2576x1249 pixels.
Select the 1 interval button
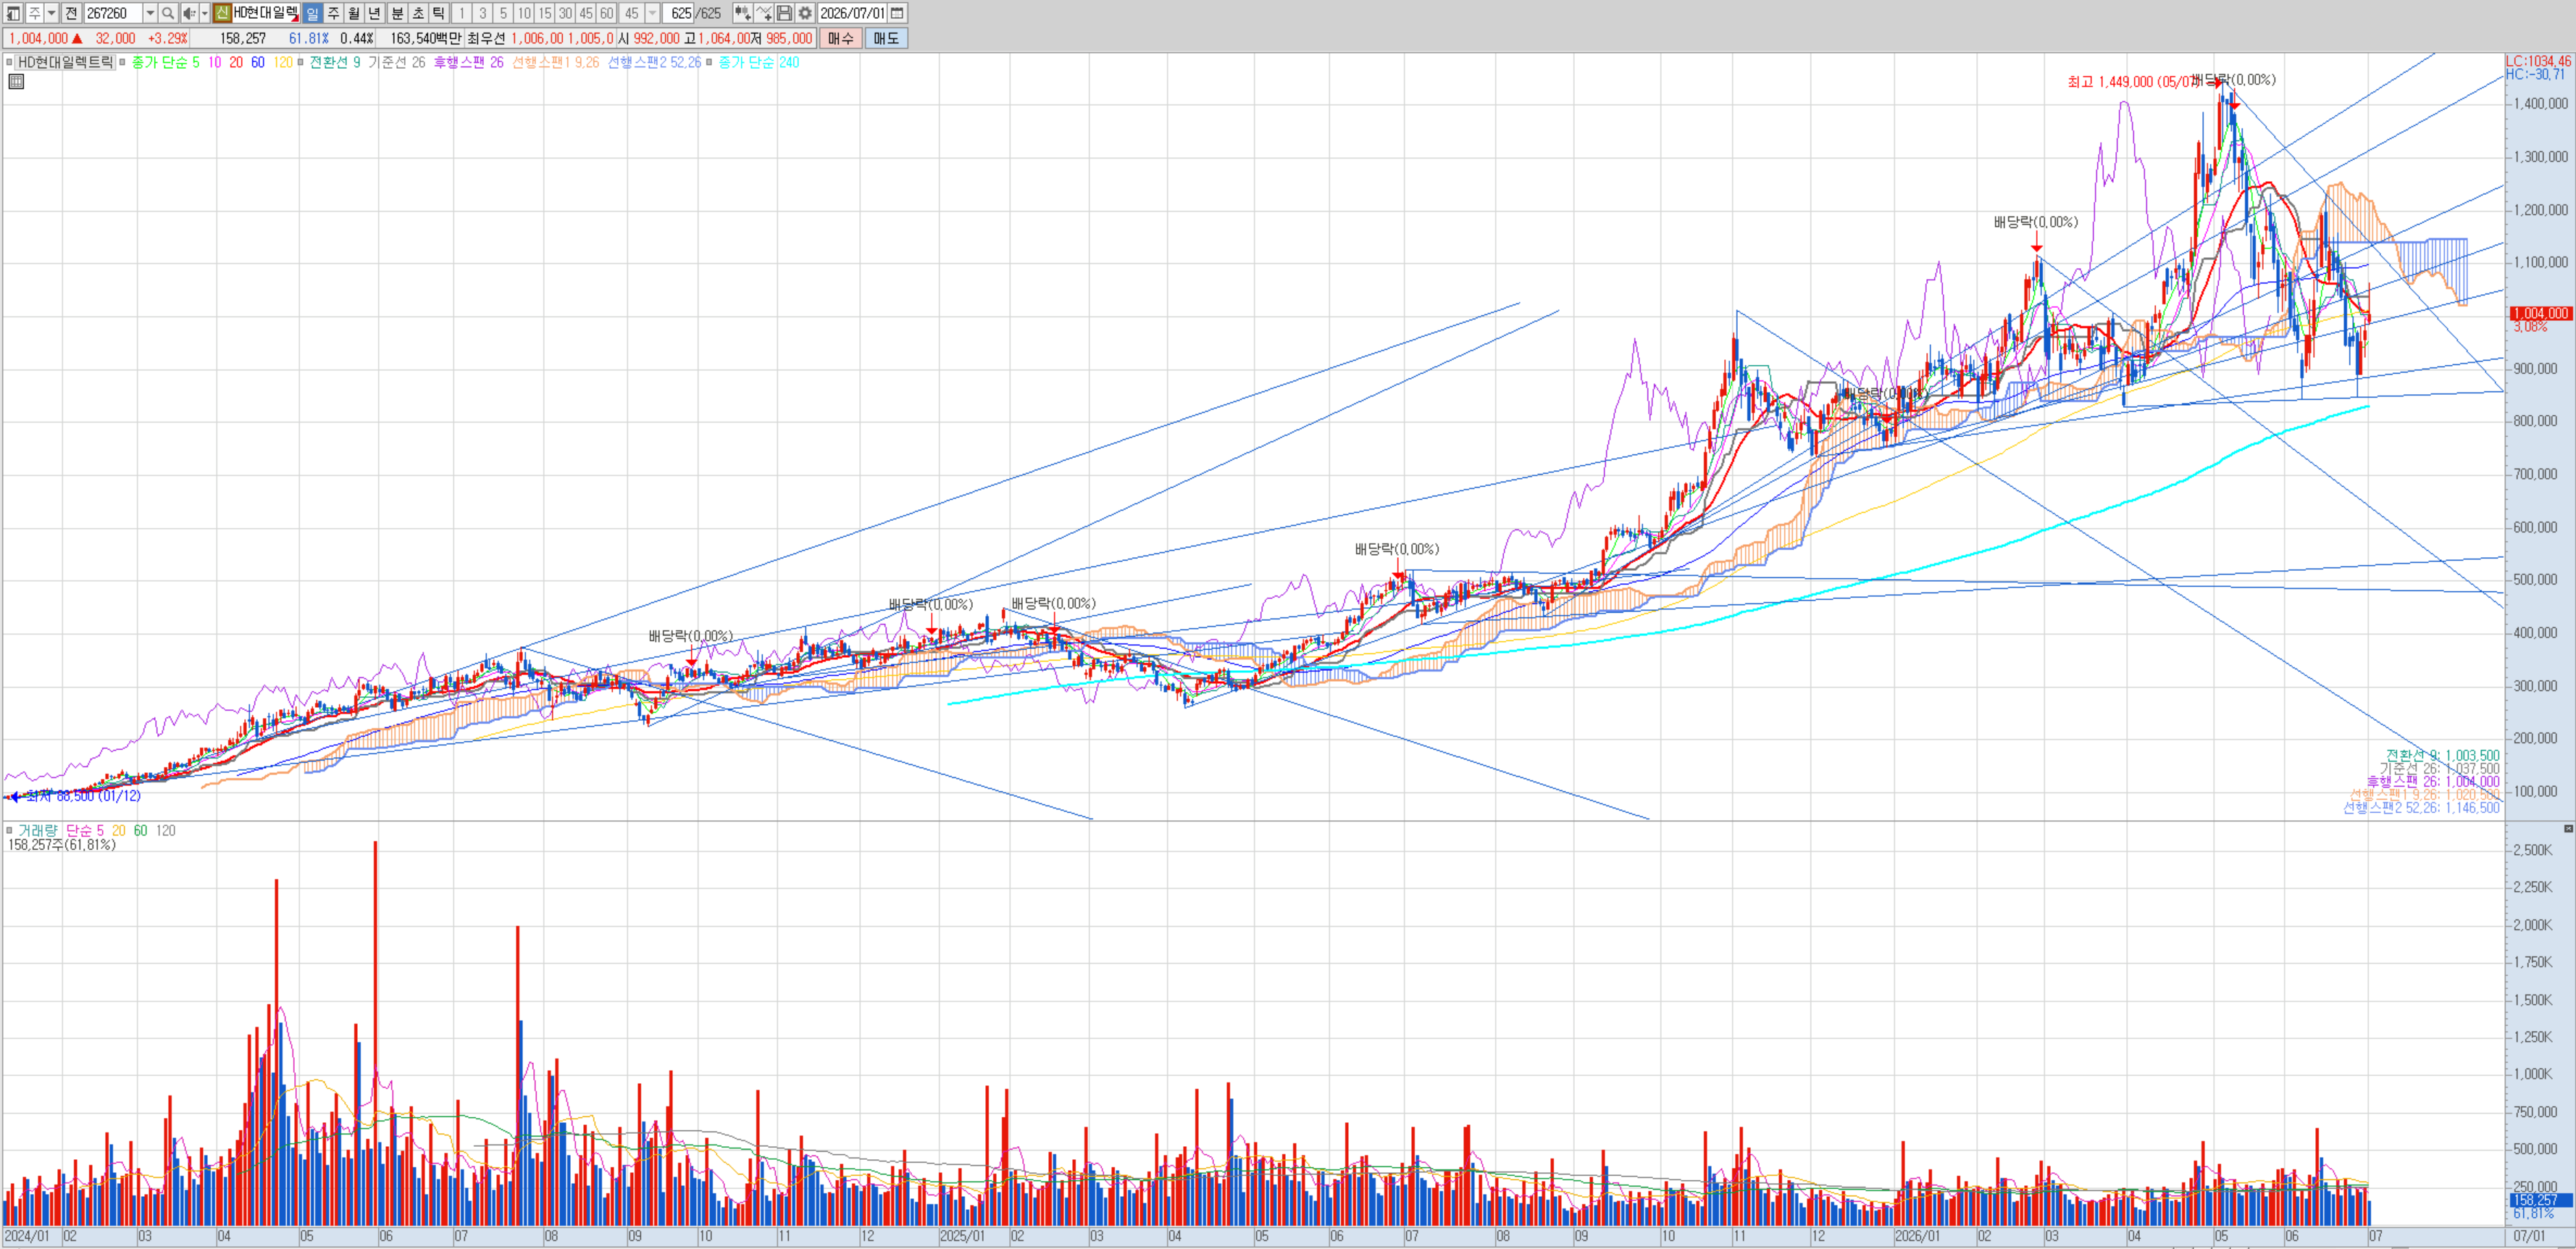pyautogui.click(x=462, y=13)
